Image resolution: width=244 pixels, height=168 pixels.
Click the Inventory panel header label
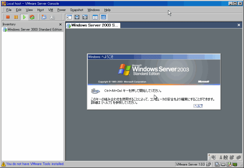9,24
